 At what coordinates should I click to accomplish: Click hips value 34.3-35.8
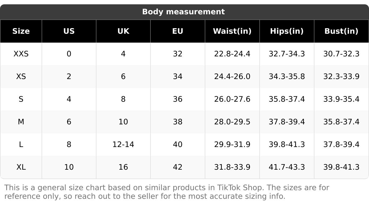(287, 77)
